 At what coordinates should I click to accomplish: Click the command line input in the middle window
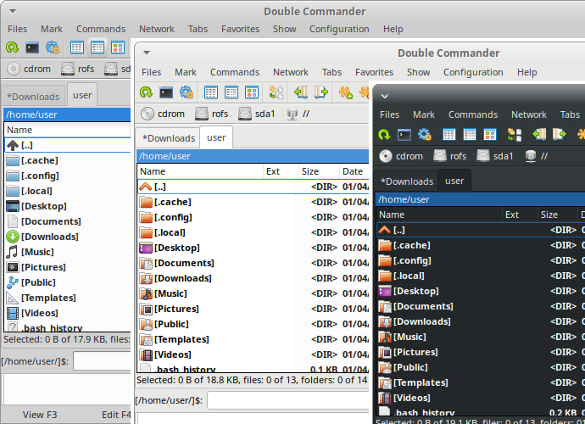[x=288, y=400]
